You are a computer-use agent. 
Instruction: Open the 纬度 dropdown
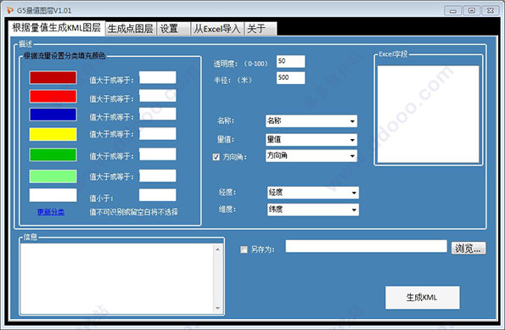point(313,210)
